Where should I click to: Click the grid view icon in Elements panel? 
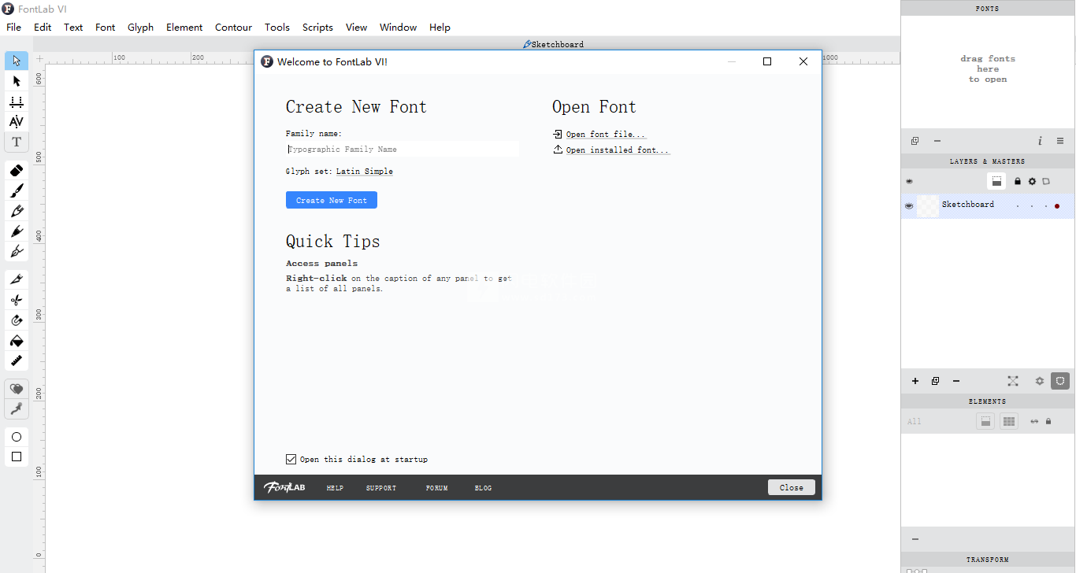click(1009, 421)
